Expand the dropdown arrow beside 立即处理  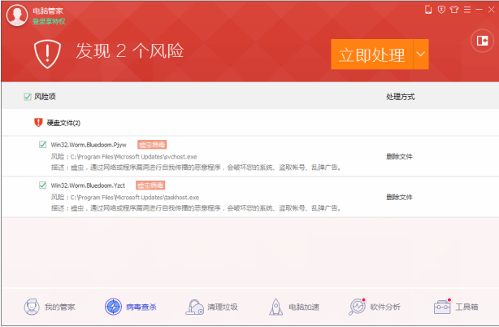[x=420, y=54]
